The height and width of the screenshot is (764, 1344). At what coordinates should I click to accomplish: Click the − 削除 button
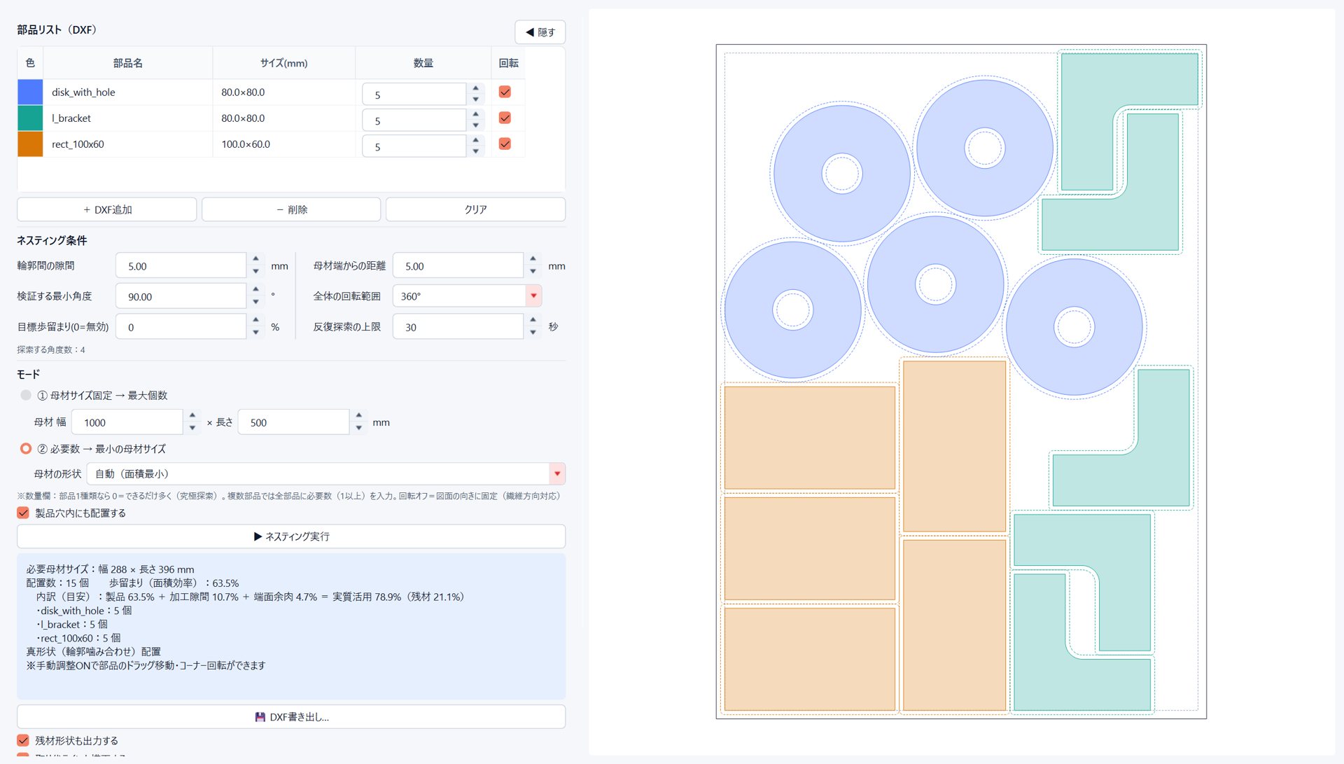click(x=291, y=209)
